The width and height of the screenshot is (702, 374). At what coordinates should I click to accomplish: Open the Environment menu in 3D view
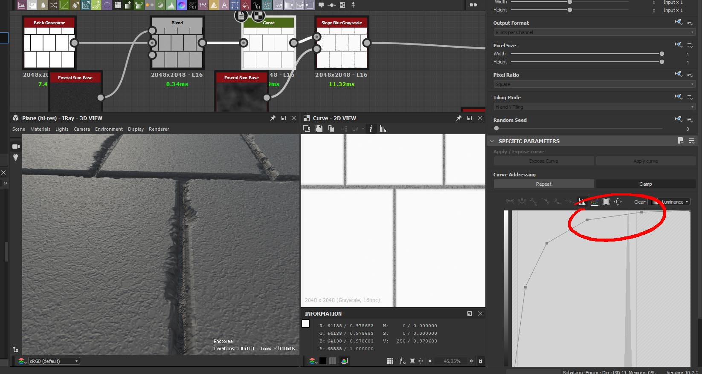[109, 129]
